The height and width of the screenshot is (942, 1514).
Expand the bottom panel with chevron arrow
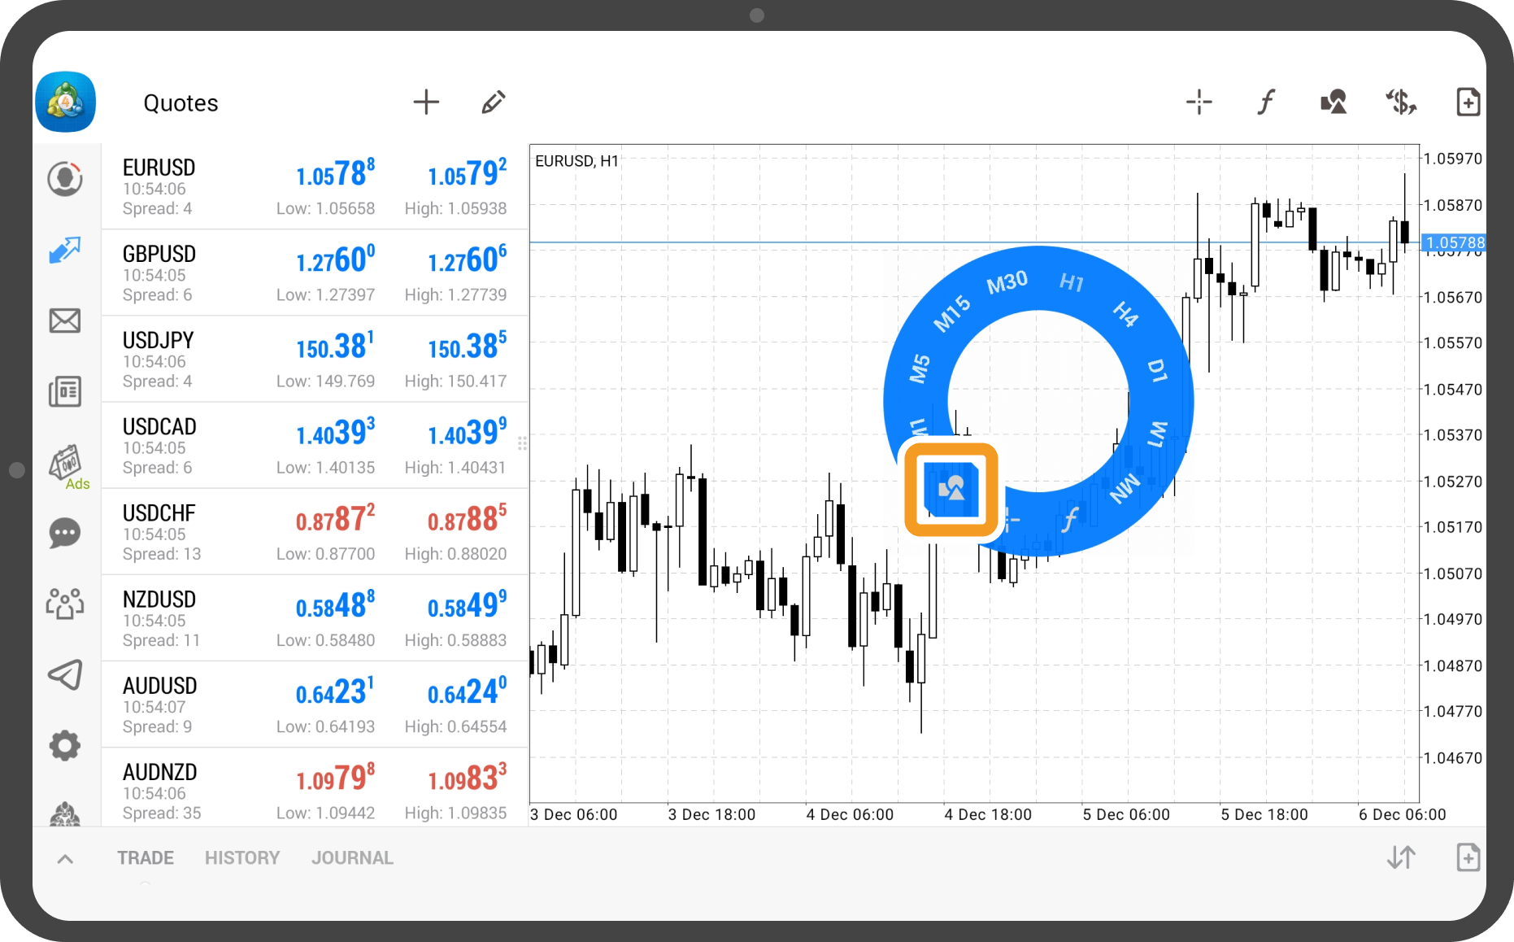click(x=66, y=858)
